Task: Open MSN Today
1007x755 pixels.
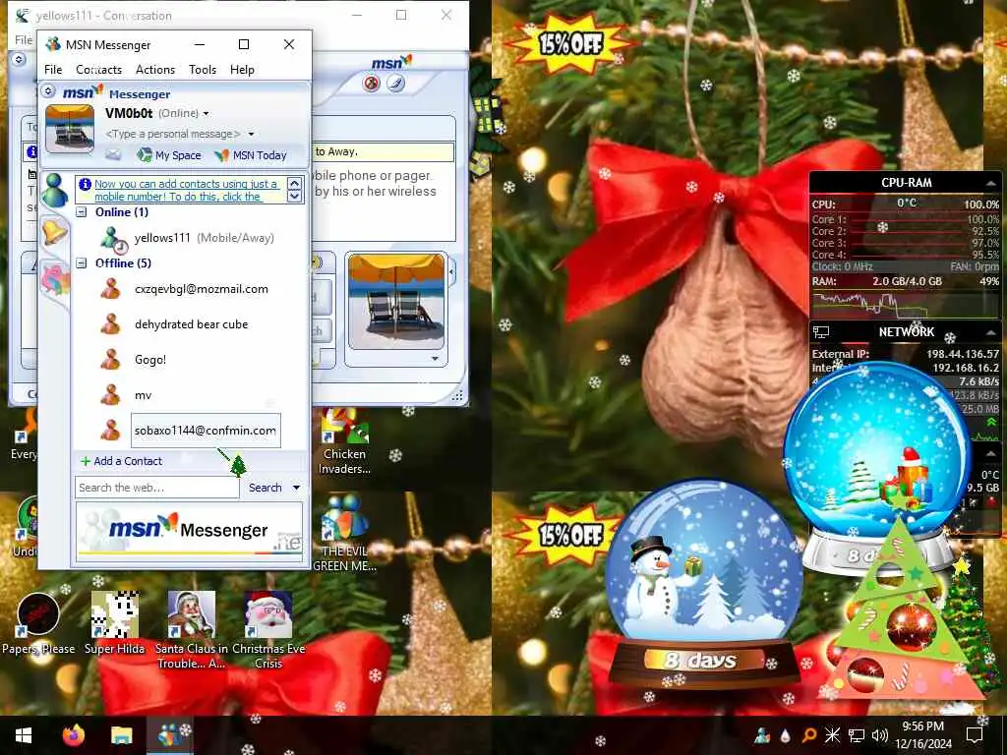Action: [x=251, y=154]
